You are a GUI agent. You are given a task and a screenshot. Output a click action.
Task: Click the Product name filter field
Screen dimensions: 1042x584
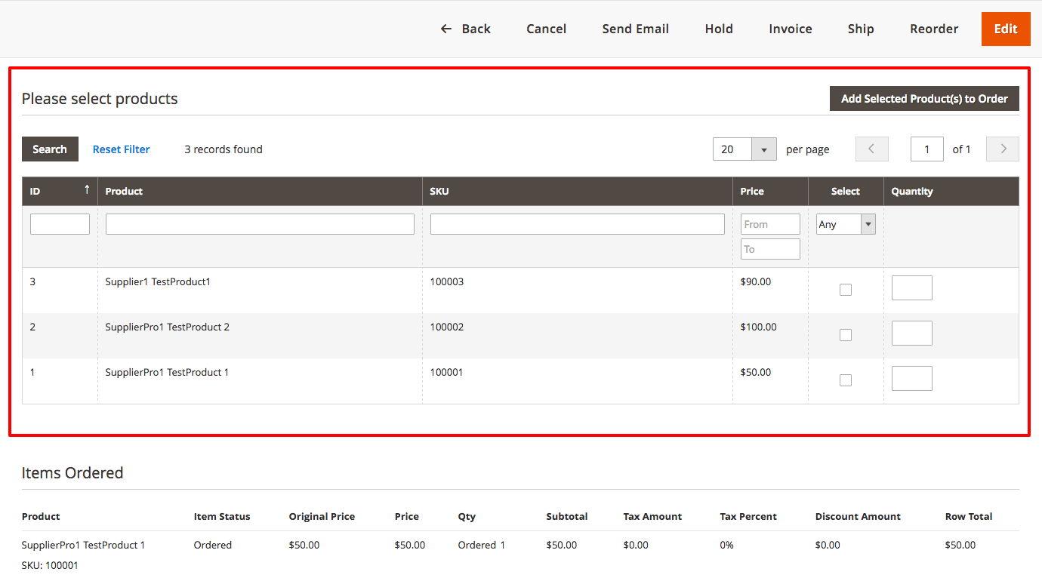pyautogui.click(x=260, y=224)
